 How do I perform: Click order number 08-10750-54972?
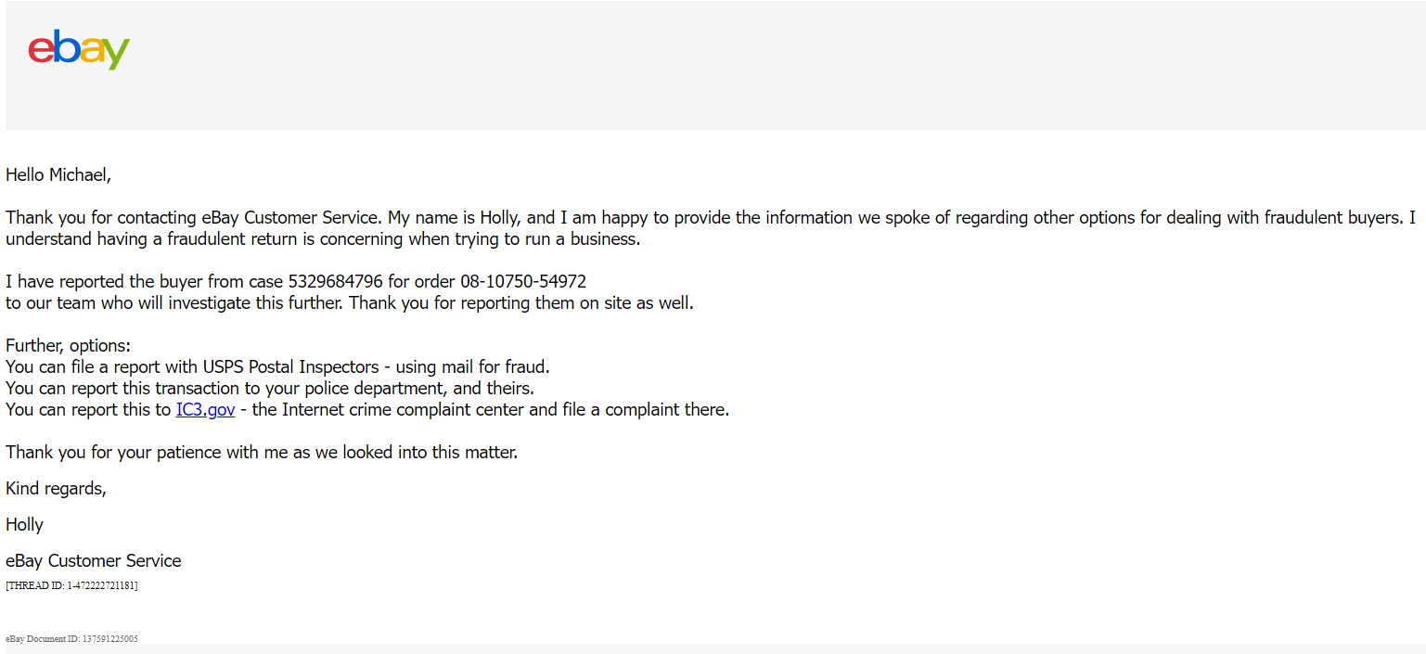(523, 281)
